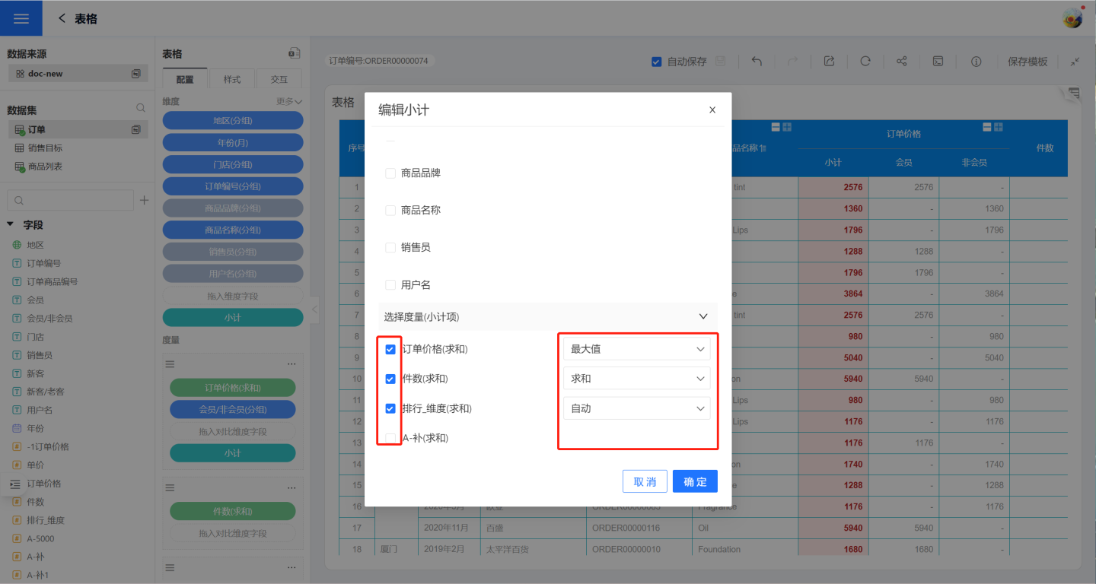The height and width of the screenshot is (584, 1096).
Task: Enable the 商品品牌 checkbox
Action: coord(390,173)
